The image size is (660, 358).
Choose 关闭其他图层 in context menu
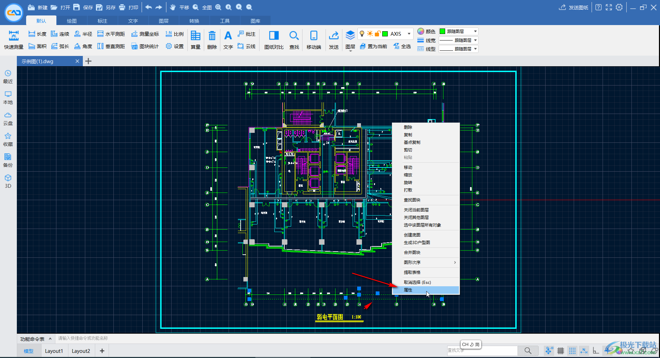426,218
